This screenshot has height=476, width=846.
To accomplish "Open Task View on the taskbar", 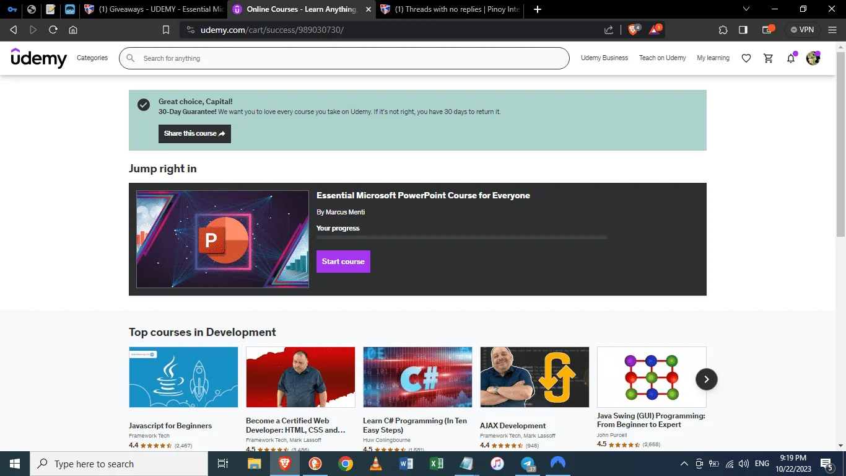I will (x=223, y=464).
